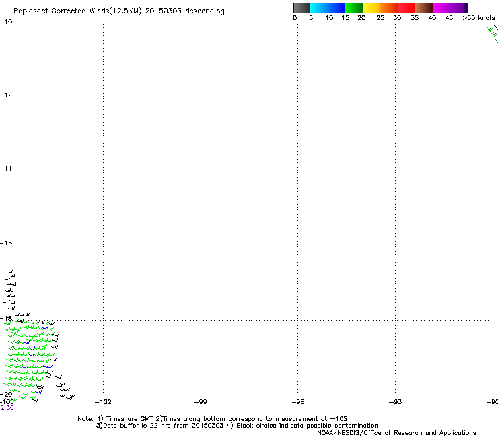This screenshot has width=498, height=437.
Task: Click the purple '2:30' time stamp
Action: click(x=7, y=408)
